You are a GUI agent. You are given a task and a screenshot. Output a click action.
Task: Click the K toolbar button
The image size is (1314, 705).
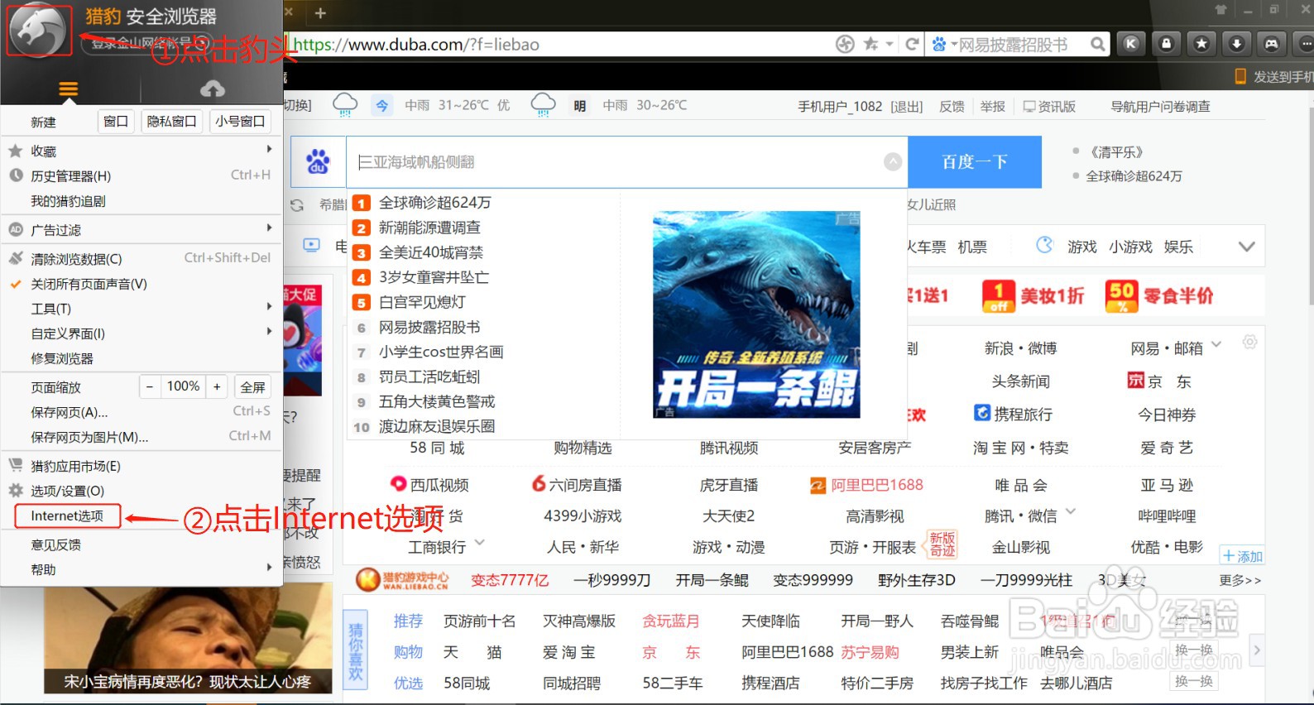pos(1131,44)
